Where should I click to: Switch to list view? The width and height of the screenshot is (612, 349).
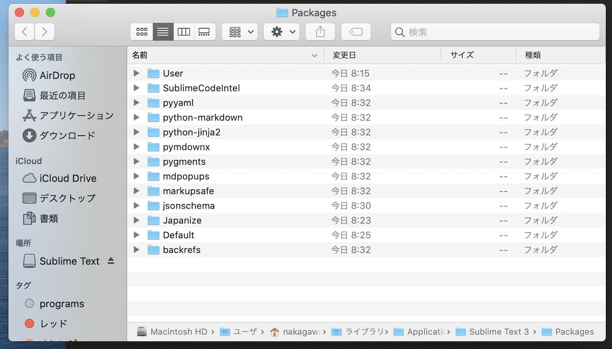pyautogui.click(x=163, y=32)
